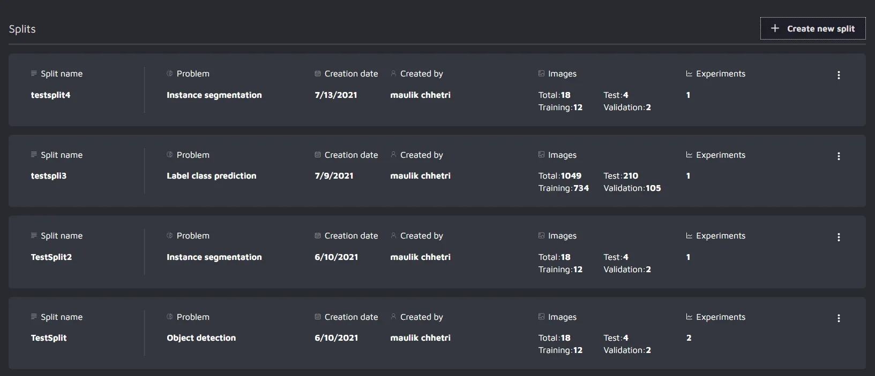Screen dimensions: 875x376
Task: Click the Images icon in TestSplit2 row
Action: click(x=541, y=236)
